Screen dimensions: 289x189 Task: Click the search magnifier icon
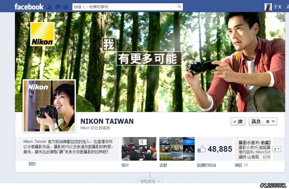coord(179,7)
